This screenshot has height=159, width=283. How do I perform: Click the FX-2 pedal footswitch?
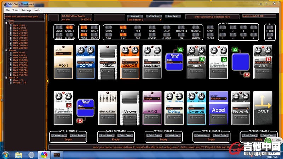click(152, 119)
